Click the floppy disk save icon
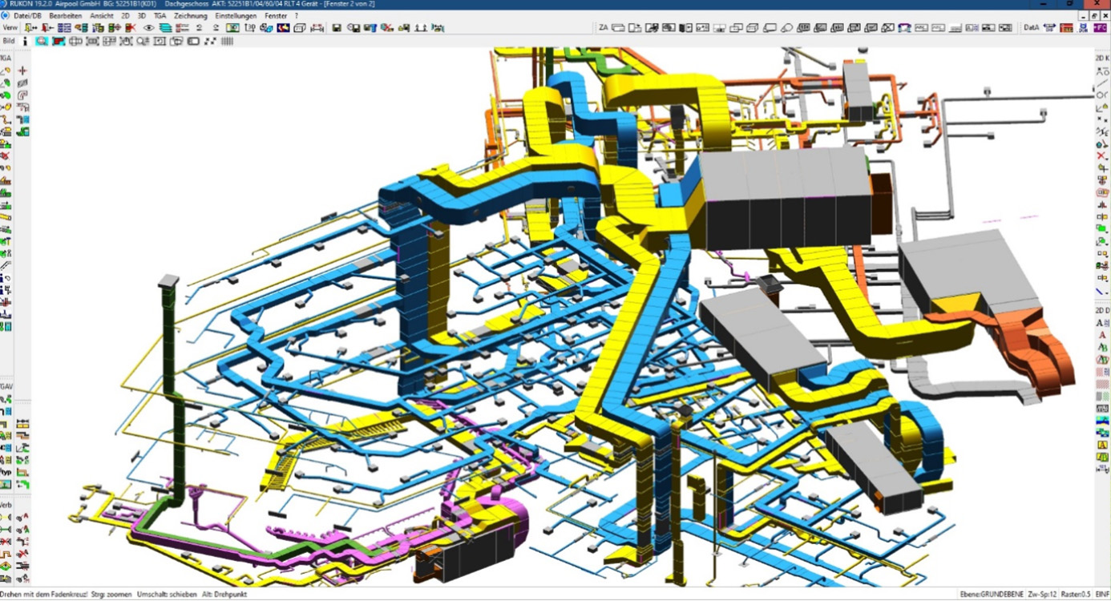The width and height of the screenshot is (1111, 601). (x=337, y=28)
